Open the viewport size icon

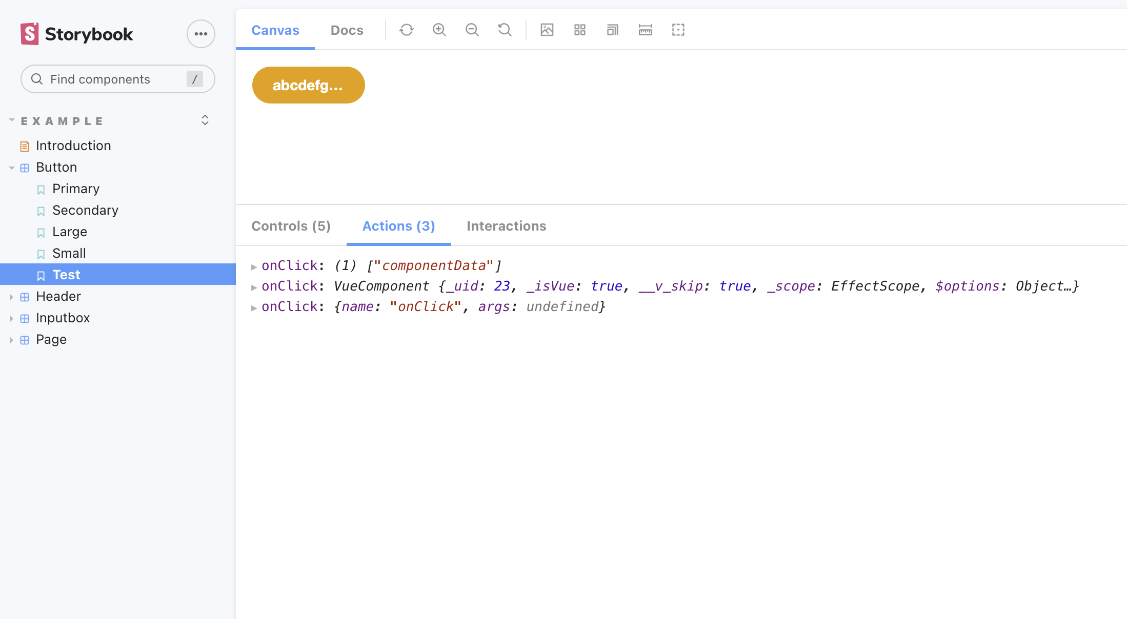click(x=613, y=30)
